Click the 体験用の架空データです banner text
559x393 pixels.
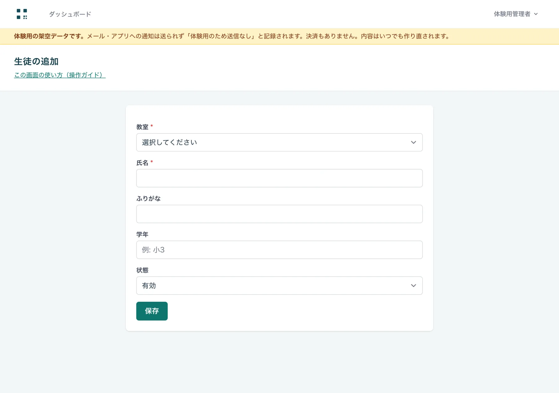pos(49,36)
